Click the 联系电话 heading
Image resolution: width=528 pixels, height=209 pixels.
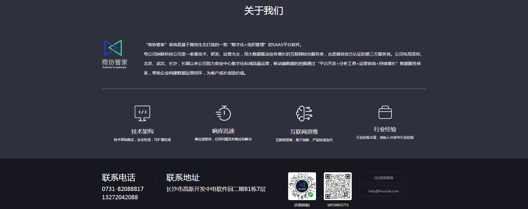(x=119, y=177)
